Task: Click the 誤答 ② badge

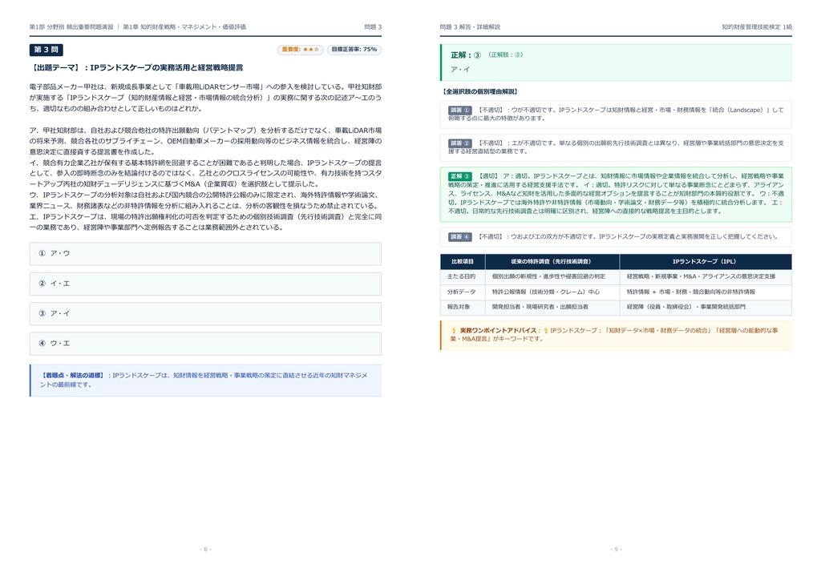Action: pos(459,143)
